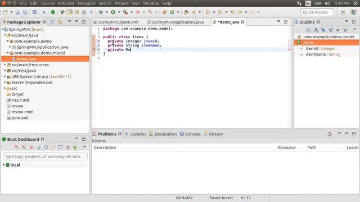Click the Debug bug icon

tap(101, 12)
